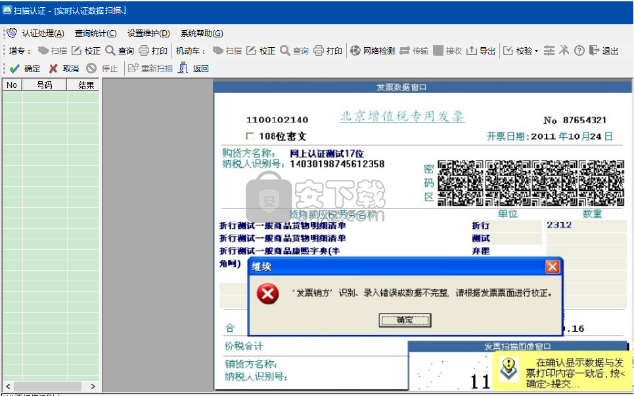Click the 号码 column header
This screenshot has width=634, height=396.
[45, 85]
